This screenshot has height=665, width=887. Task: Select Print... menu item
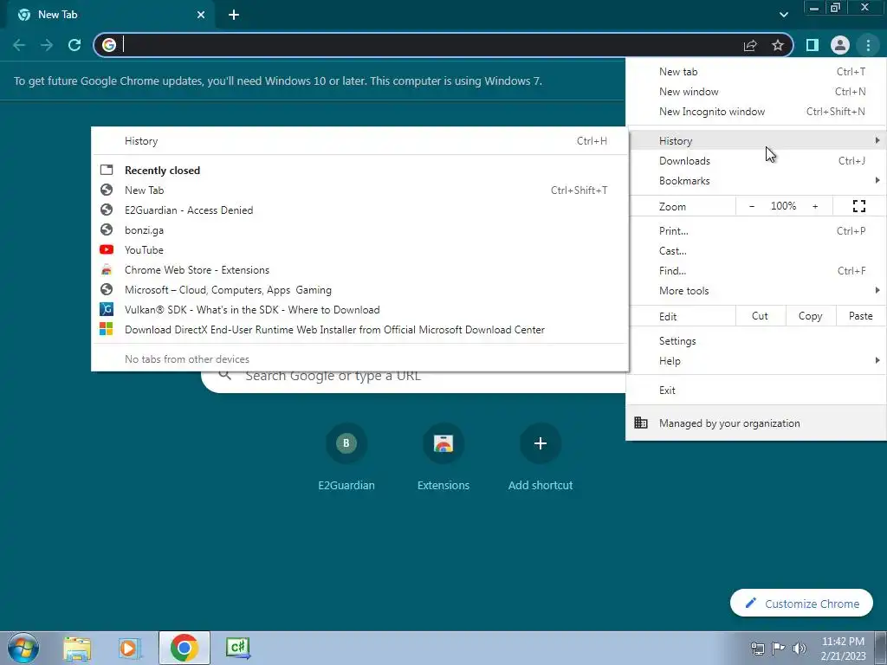(x=755, y=230)
